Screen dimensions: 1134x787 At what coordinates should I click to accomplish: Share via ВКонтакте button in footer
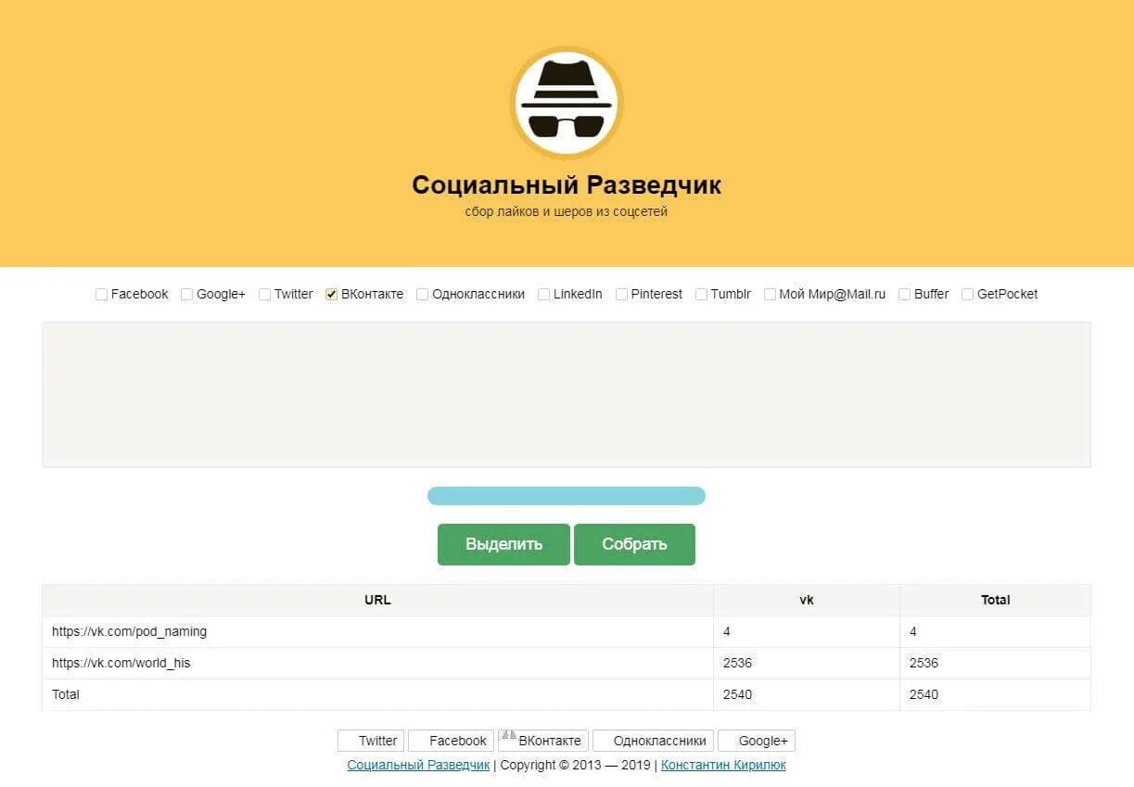[543, 741]
